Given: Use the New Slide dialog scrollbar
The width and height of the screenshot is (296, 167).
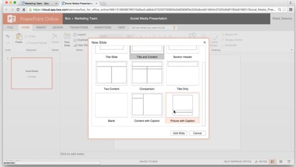Looking at the screenshot, I should pyautogui.click(x=203, y=94).
